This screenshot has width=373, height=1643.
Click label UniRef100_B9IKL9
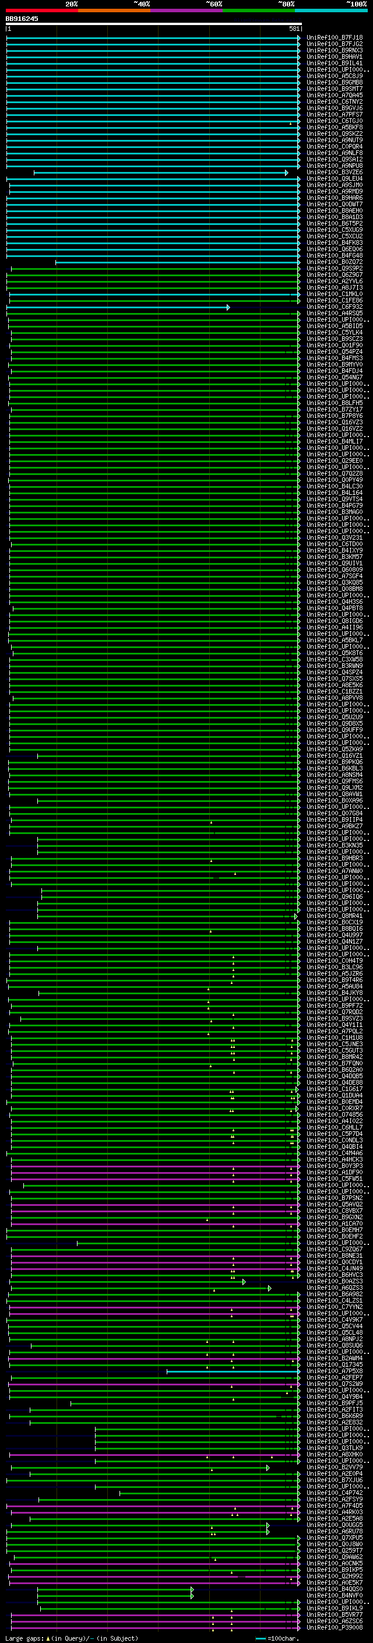pos(334,1609)
